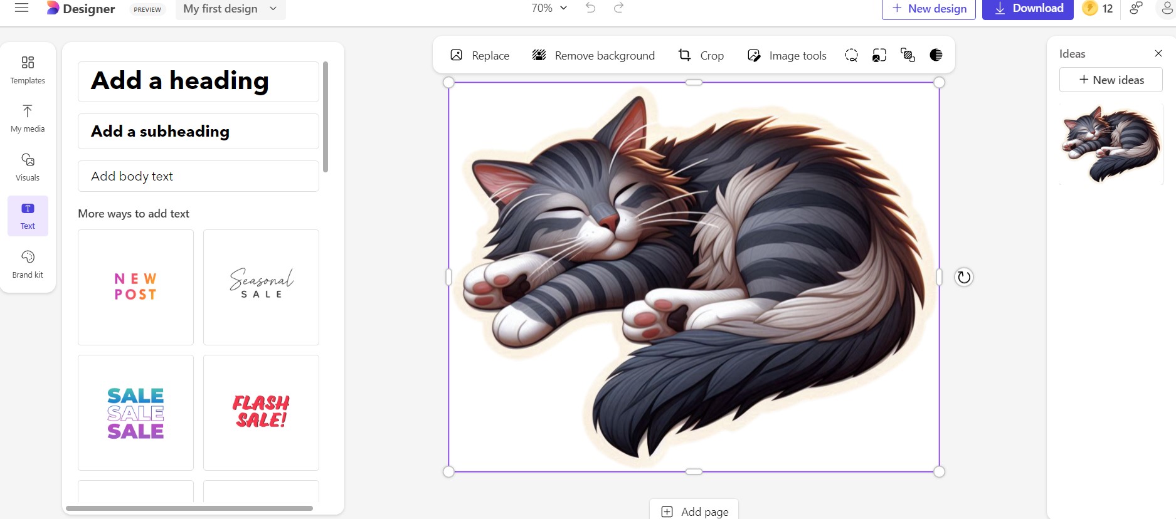Click the text panel horizontal scrollbar
The height and width of the screenshot is (519, 1176).
189,508
